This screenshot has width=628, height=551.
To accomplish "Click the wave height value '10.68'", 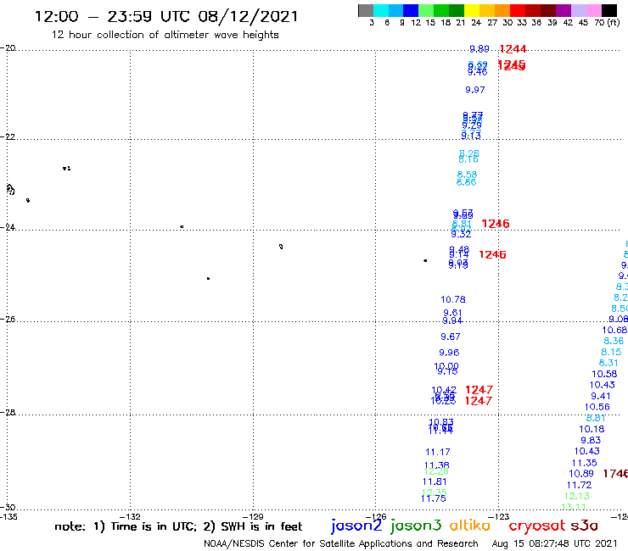I will tap(614, 330).
